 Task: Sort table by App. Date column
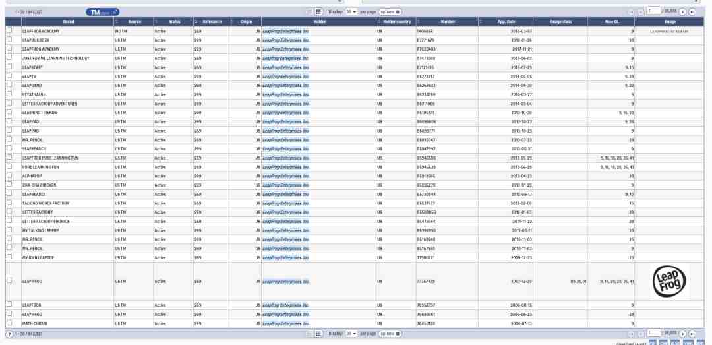coord(506,22)
